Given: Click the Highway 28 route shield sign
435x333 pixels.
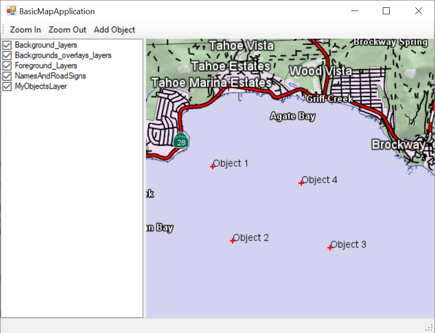Looking at the screenshot, I should tap(181, 141).
